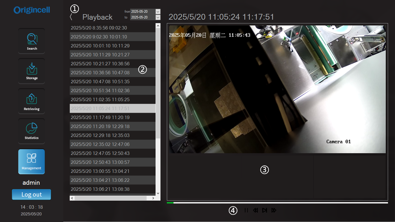Open the Retrieving module
The image size is (395, 222).
32,101
